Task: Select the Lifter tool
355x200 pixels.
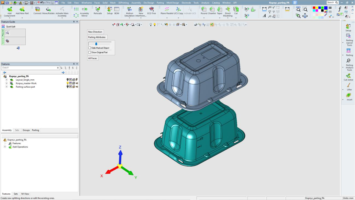Action: pyautogui.click(x=349, y=86)
